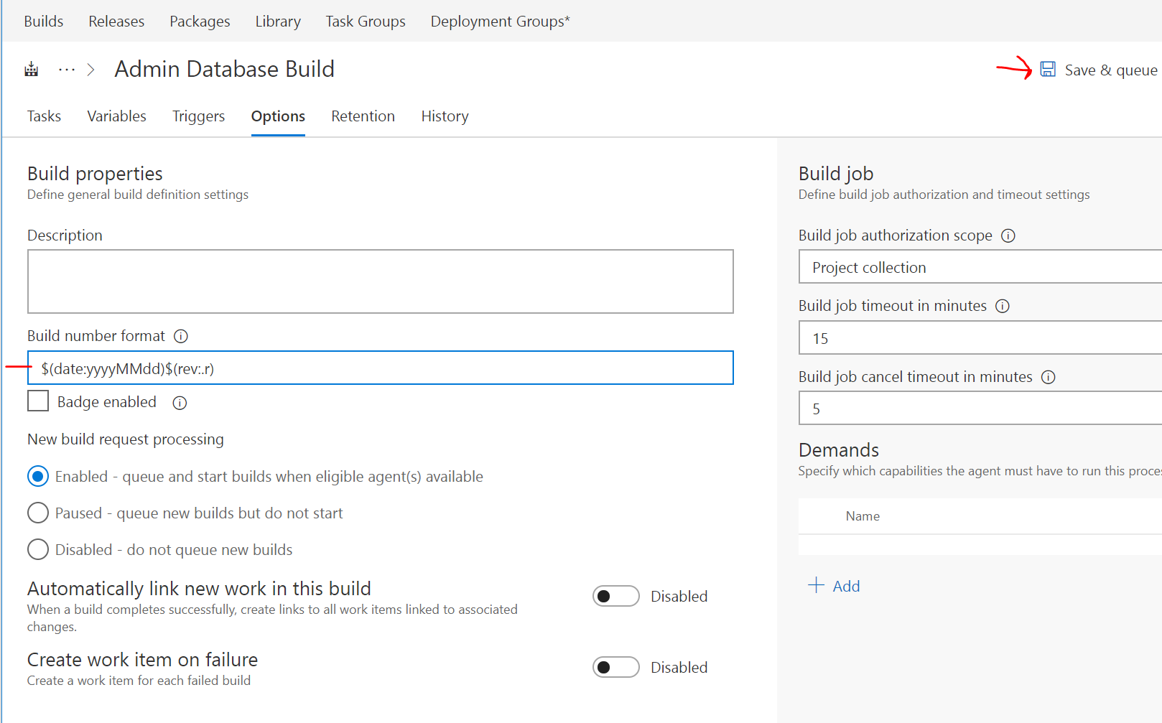Switch to the Variables tab
This screenshot has height=723, width=1162.
[116, 116]
